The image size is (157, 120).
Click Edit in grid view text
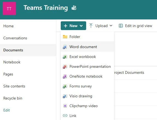(139, 26)
